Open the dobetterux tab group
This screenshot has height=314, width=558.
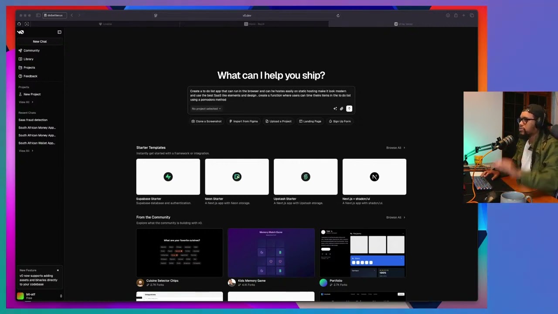[54, 15]
